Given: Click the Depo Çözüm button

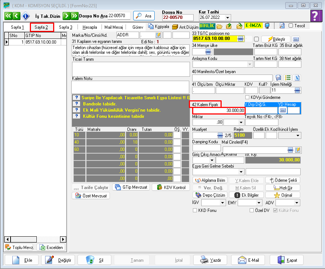Looking at the screenshot, I should pos(210,195).
